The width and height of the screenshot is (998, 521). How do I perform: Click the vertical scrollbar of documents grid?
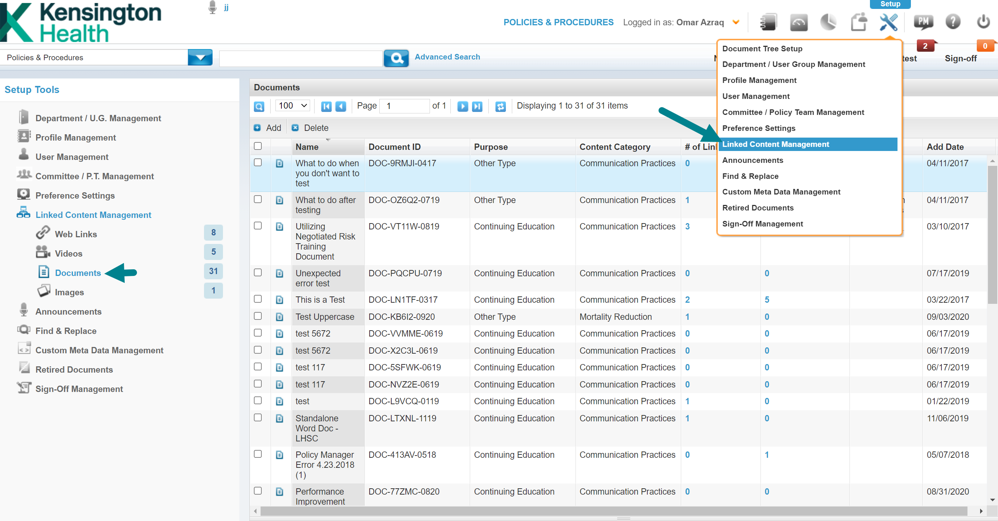pyautogui.click(x=992, y=235)
